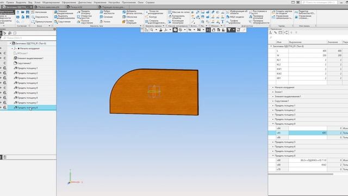Click the model tree search field
Image resolution: width=348 pixels, height=196 pixels.
click(29, 38)
